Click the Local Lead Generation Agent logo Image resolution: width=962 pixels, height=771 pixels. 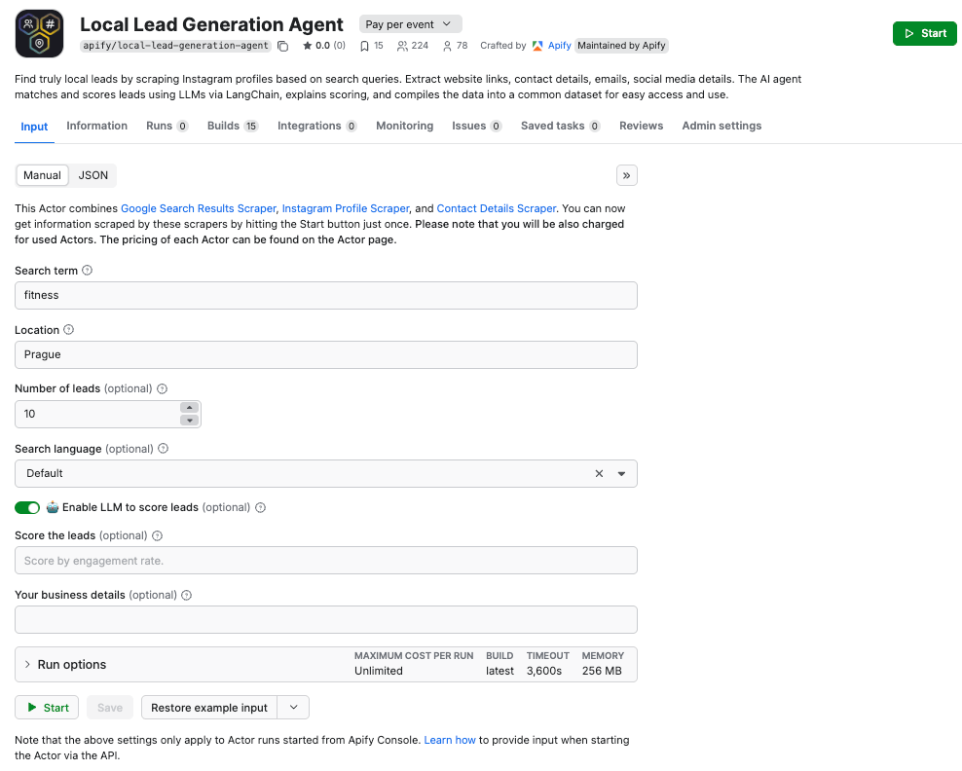pos(39,32)
